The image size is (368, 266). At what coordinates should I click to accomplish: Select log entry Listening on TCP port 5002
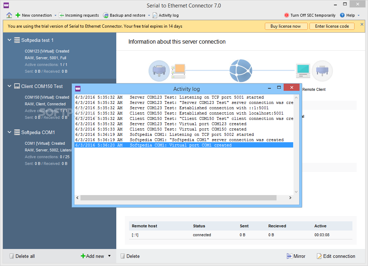[184, 134]
